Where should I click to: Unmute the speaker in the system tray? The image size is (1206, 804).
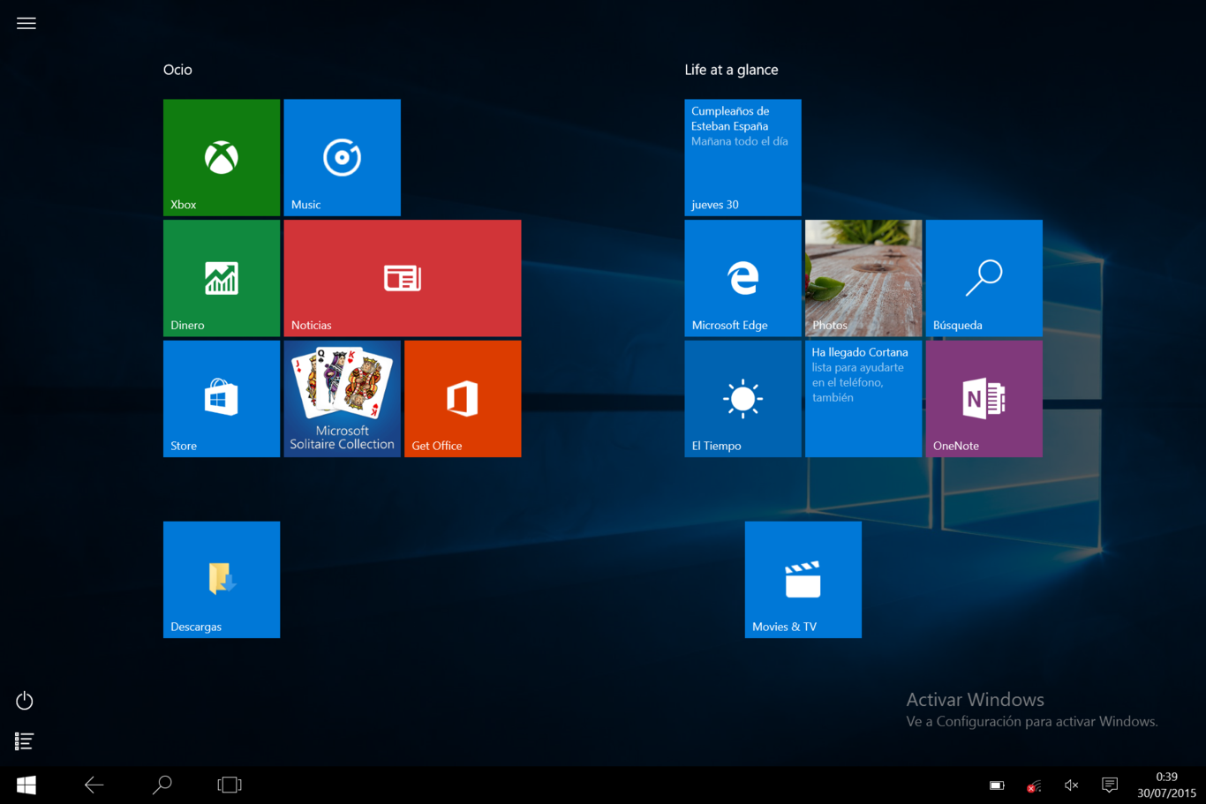(x=1071, y=785)
